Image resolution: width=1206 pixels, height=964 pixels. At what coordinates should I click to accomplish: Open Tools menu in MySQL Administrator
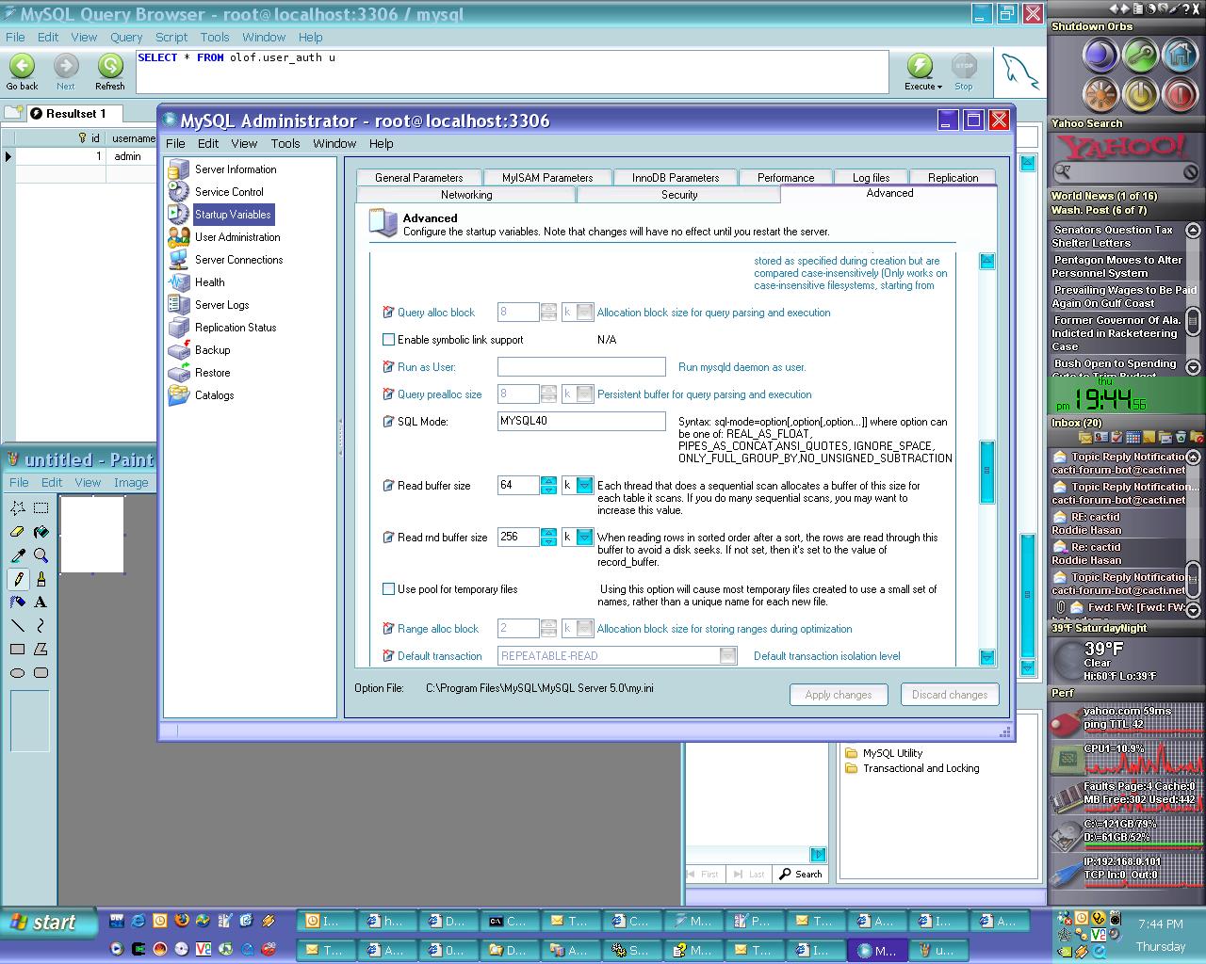click(285, 144)
